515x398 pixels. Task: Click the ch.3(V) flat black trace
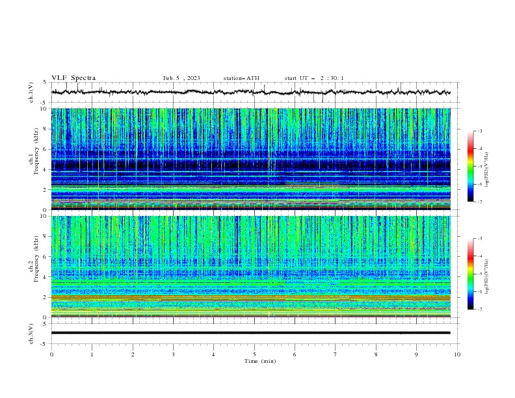pyautogui.click(x=251, y=333)
